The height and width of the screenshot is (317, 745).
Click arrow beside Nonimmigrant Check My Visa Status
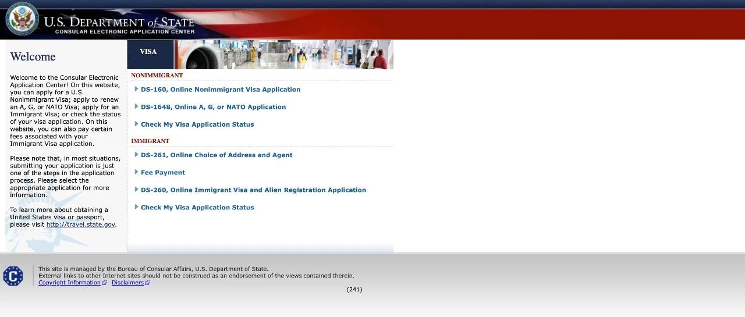136,124
